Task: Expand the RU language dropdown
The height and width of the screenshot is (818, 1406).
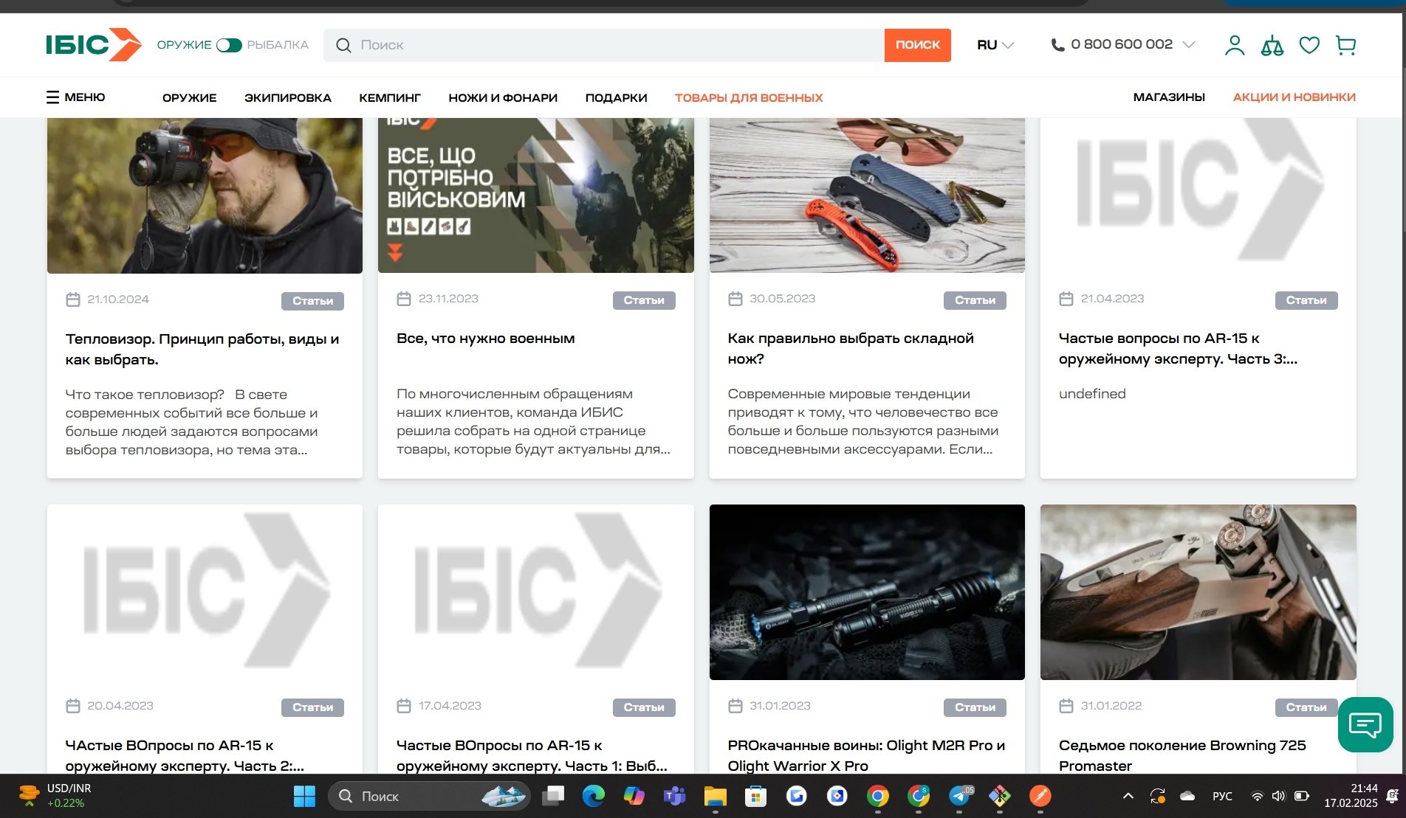Action: [995, 45]
